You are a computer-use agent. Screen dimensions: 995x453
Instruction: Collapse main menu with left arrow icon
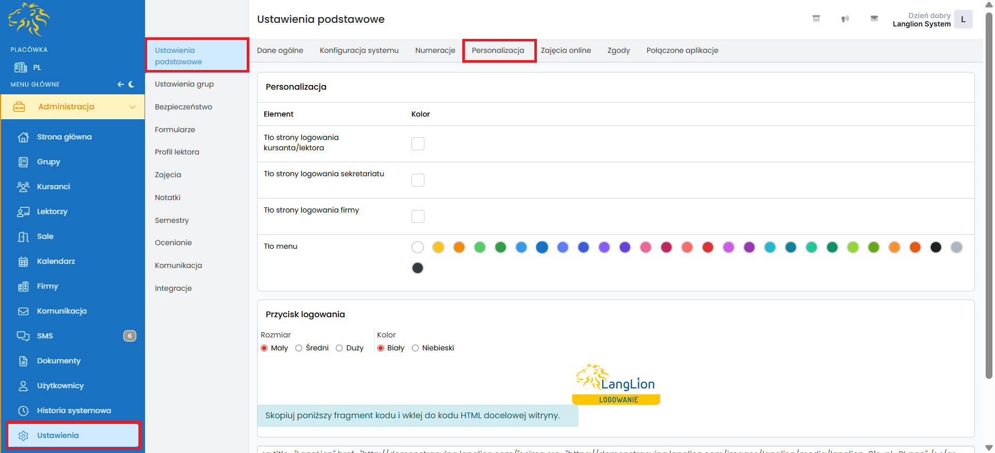click(120, 84)
